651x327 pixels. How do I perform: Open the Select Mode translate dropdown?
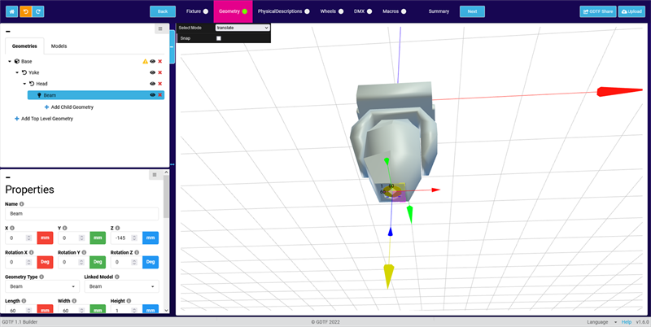click(242, 28)
